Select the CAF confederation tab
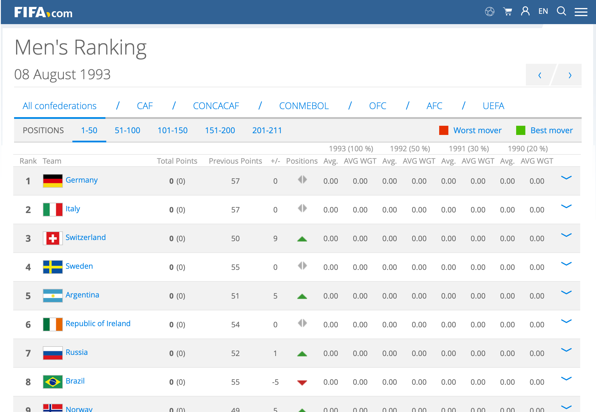Image resolution: width=596 pixels, height=412 pixels. coord(145,106)
